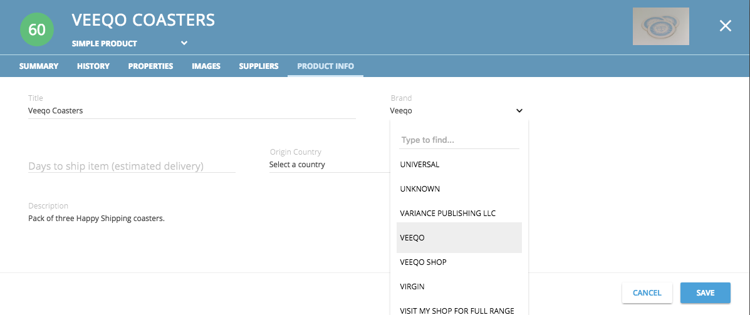Focus the Days to ship item field
The height and width of the screenshot is (315, 750).
pos(132,166)
